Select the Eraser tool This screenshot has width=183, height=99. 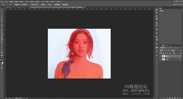[2, 35]
